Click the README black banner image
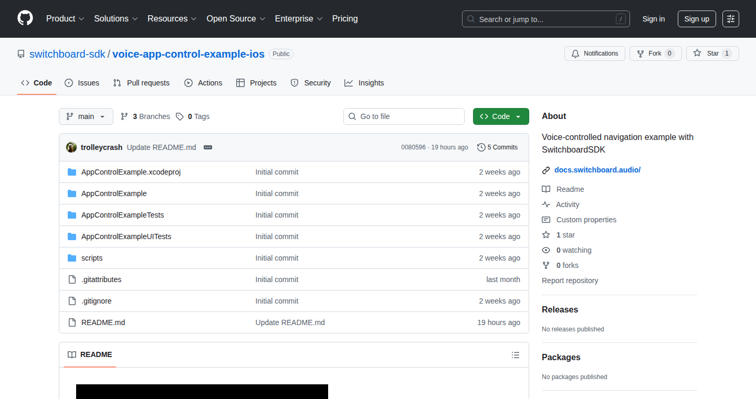Screen dimensions: 756x399 (202, 392)
